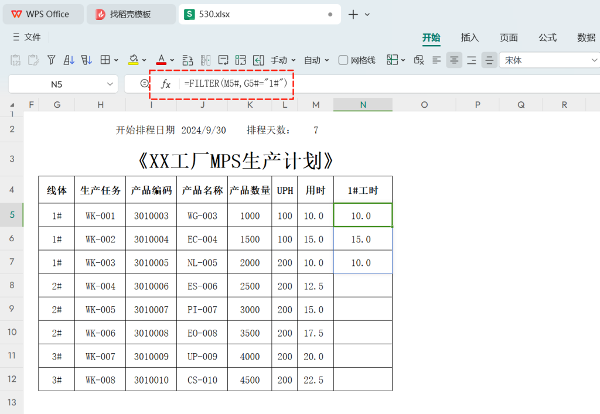Switch to the 数据 ribbon tab
Viewport: 600px width, 414px height.
[x=586, y=37]
